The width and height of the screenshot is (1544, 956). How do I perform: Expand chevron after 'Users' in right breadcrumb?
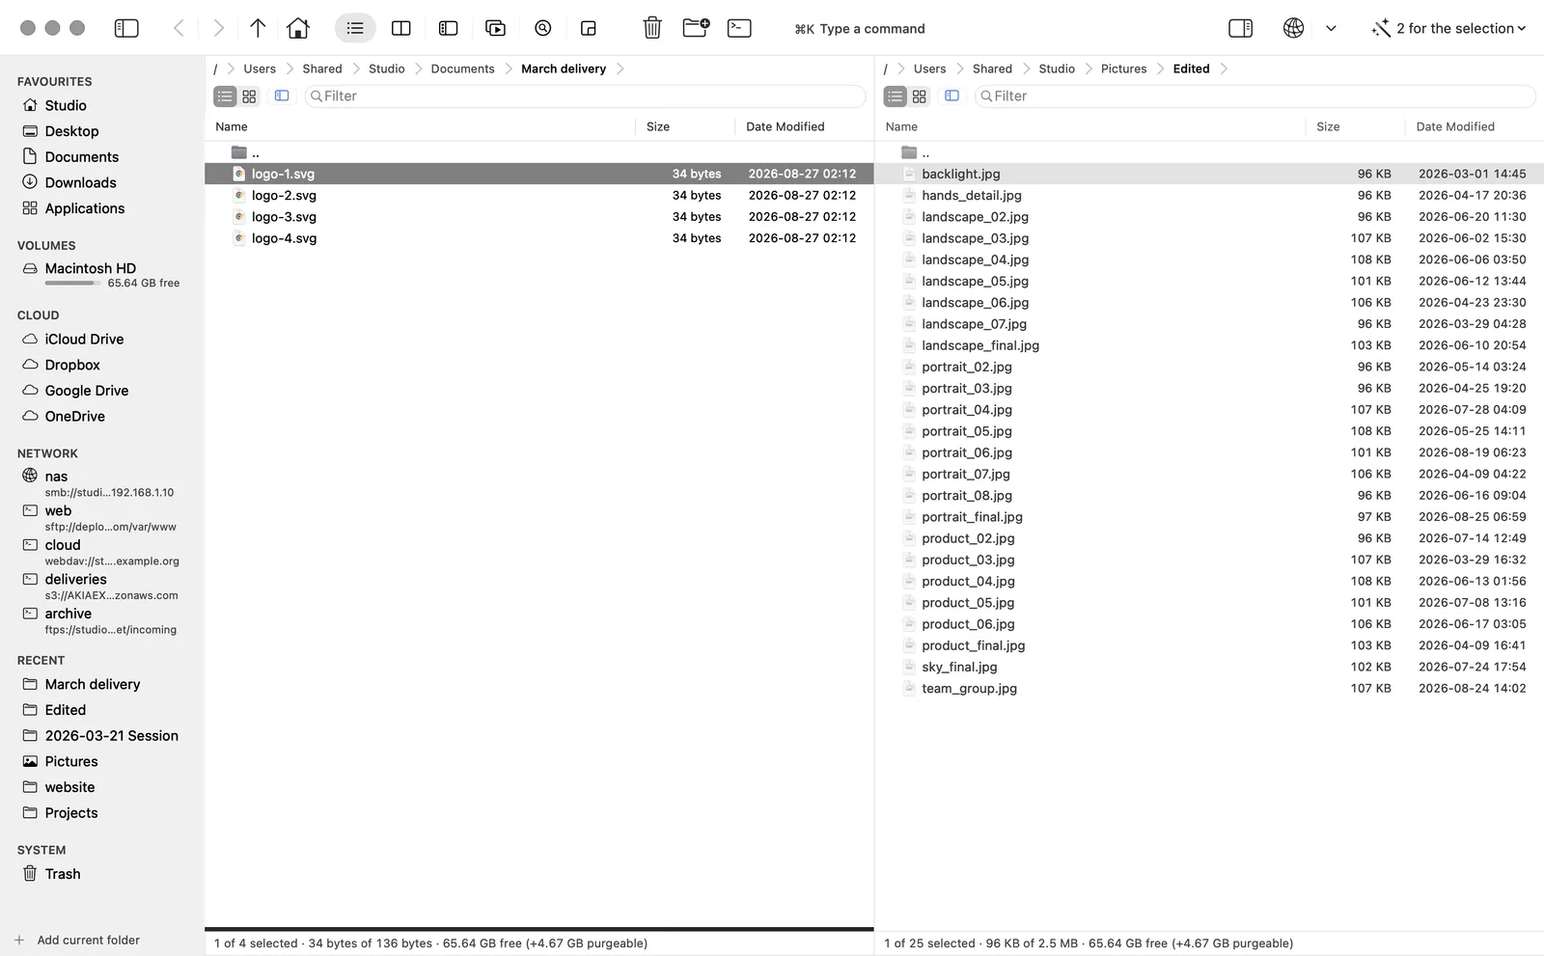(x=960, y=68)
